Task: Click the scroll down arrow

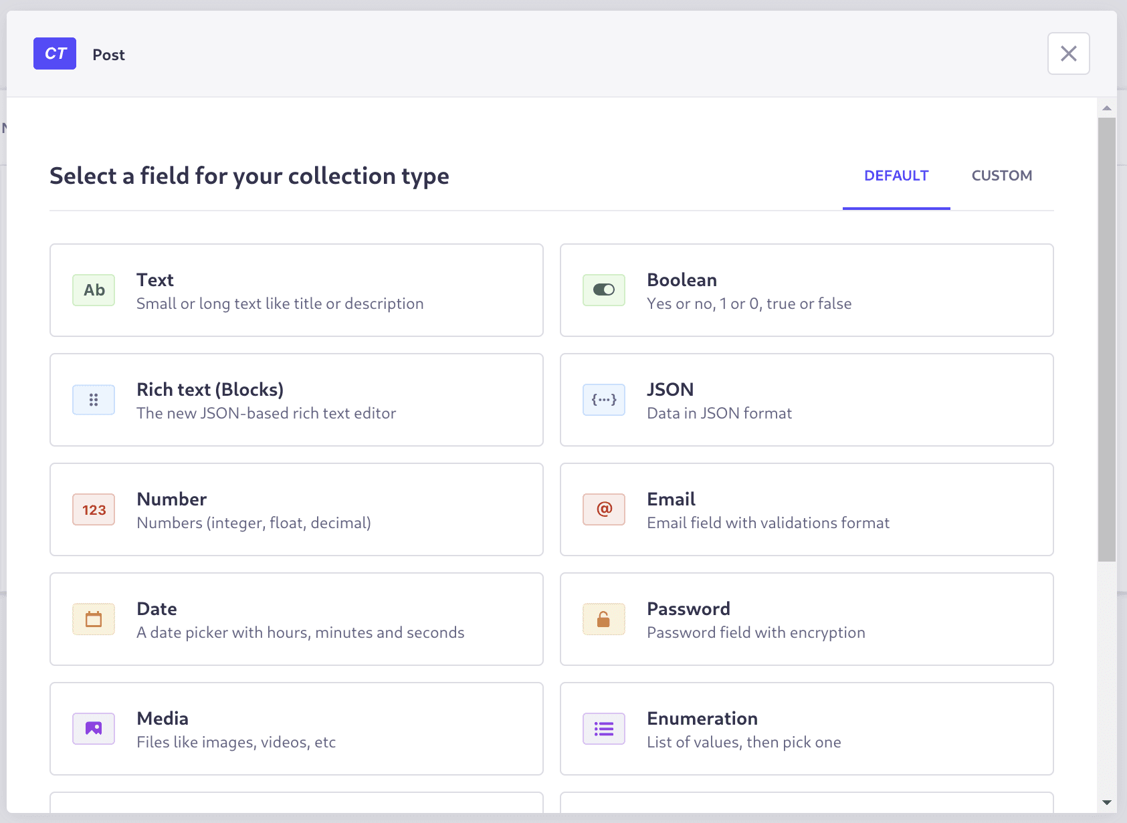Action: coord(1107,802)
